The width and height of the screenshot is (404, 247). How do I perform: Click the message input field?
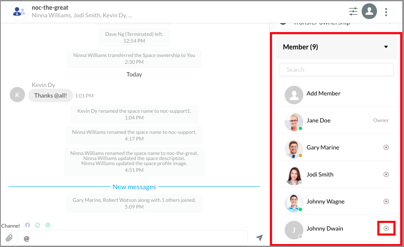132,238
